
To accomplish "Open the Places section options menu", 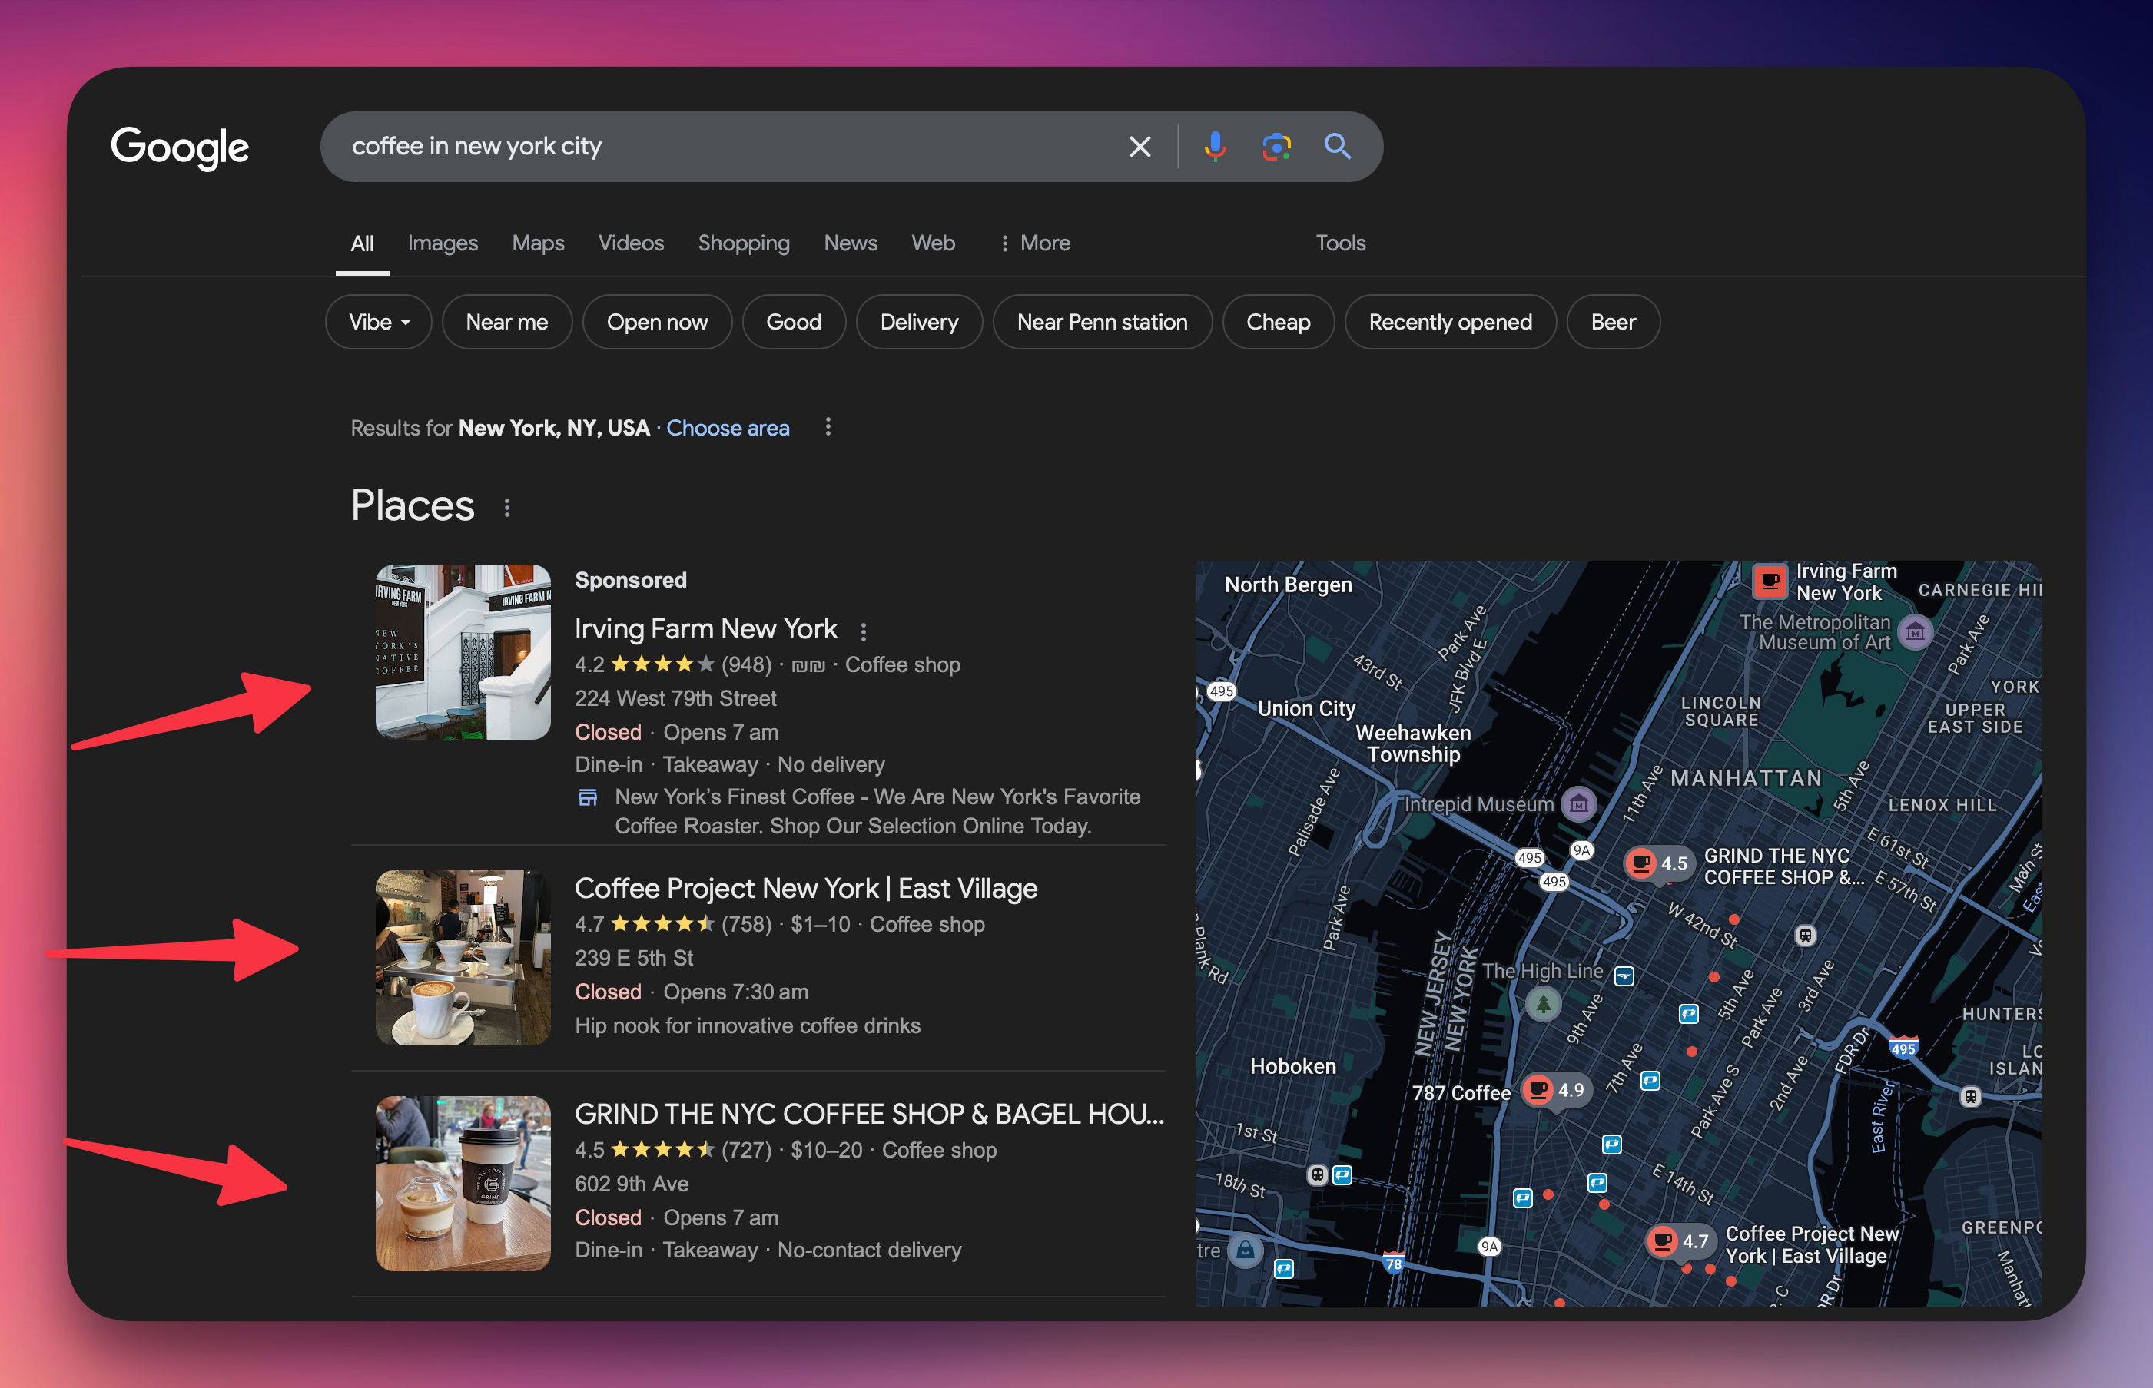I will (x=506, y=508).
